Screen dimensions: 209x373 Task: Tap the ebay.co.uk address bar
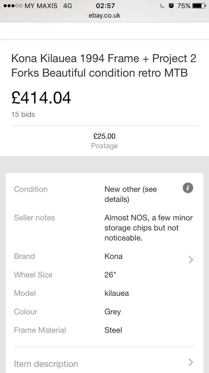tap(104, 15)
